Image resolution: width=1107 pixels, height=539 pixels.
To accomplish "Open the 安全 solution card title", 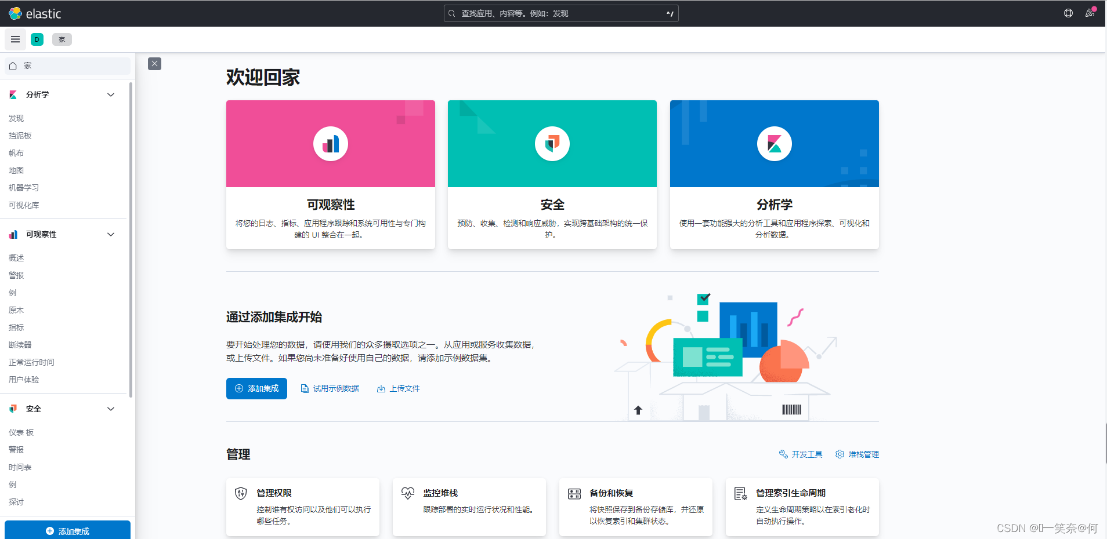I will tap(552, 205).
